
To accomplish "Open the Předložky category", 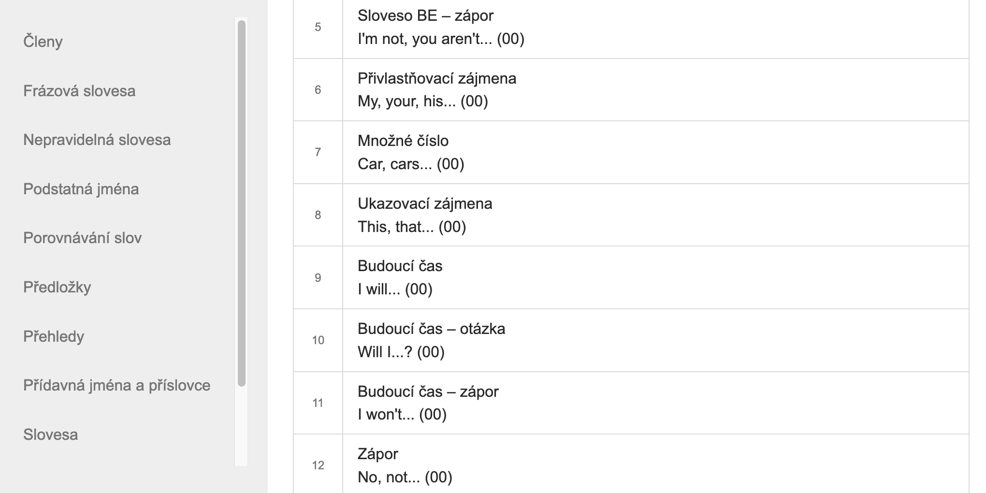I will pyautogui.click(x=57, y=287).
